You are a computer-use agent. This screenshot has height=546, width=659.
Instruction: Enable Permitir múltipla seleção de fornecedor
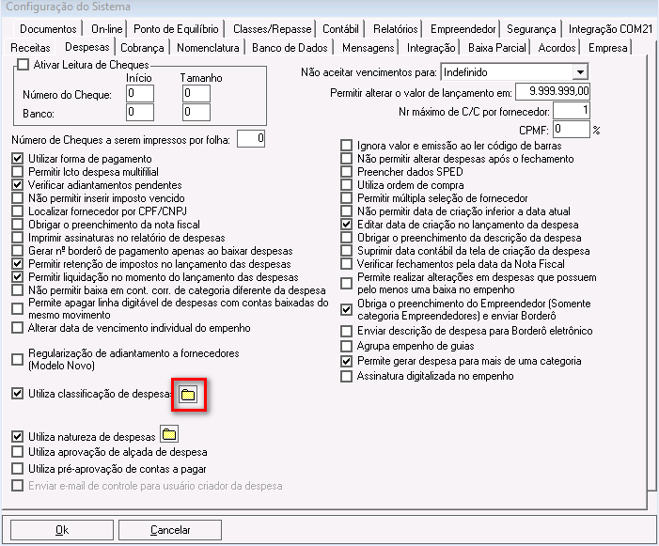click(346, 198)
